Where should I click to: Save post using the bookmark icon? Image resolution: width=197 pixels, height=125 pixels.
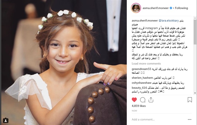(x=190, y=100)
